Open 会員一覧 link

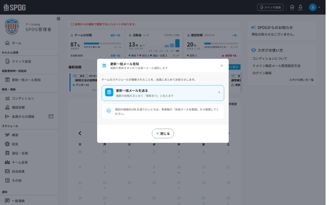click(x=116, y=56)
